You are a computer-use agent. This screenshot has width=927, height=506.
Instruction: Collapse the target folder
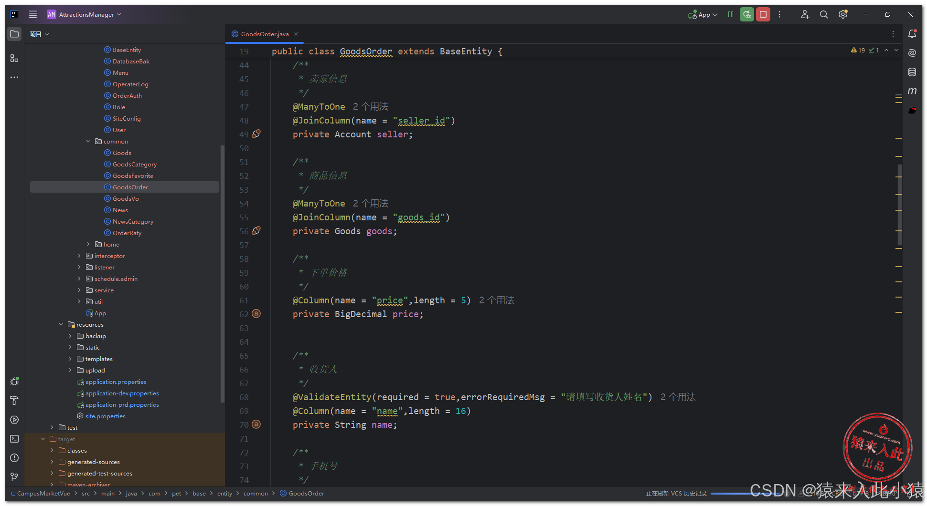(x=43, y=439)
